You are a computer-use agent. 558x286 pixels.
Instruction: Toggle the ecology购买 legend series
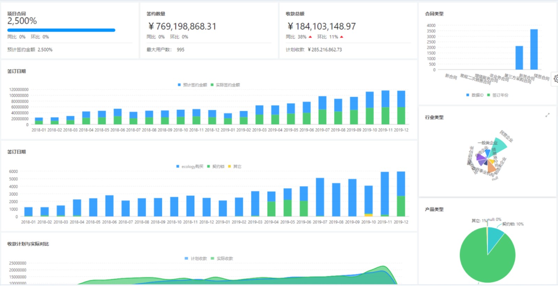[190, 166]
